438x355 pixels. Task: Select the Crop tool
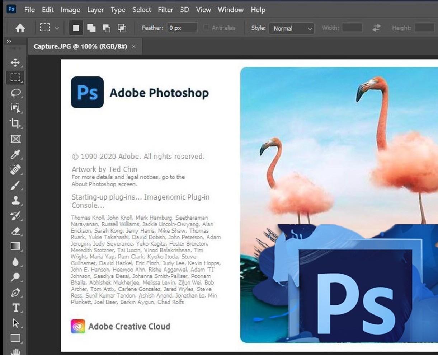coord(15,123)
